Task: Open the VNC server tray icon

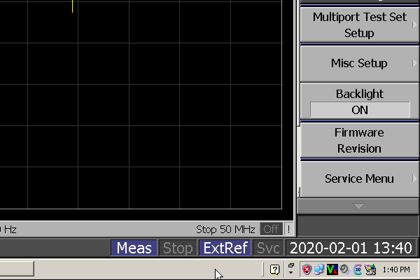Action: [x=332, y=269]
